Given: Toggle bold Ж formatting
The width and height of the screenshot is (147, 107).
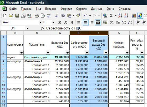Looking at the screenshot, I should 60,23.
